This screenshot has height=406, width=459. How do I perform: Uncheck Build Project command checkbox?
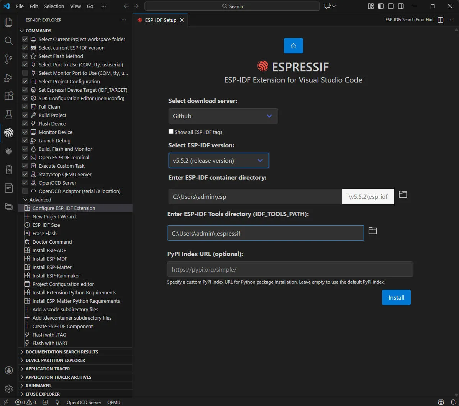tap(25, 115)
